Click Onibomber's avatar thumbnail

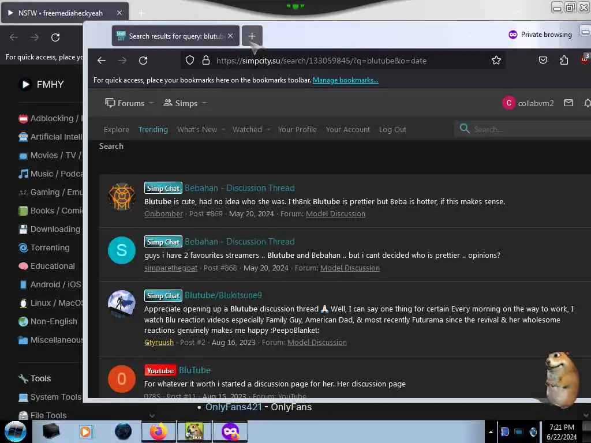point(121,197)
